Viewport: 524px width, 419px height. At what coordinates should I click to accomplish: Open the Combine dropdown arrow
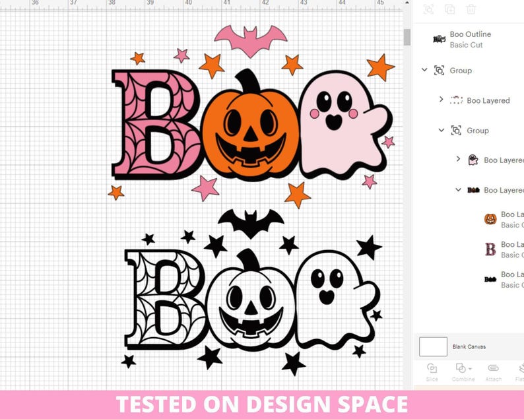pos(470,369)
